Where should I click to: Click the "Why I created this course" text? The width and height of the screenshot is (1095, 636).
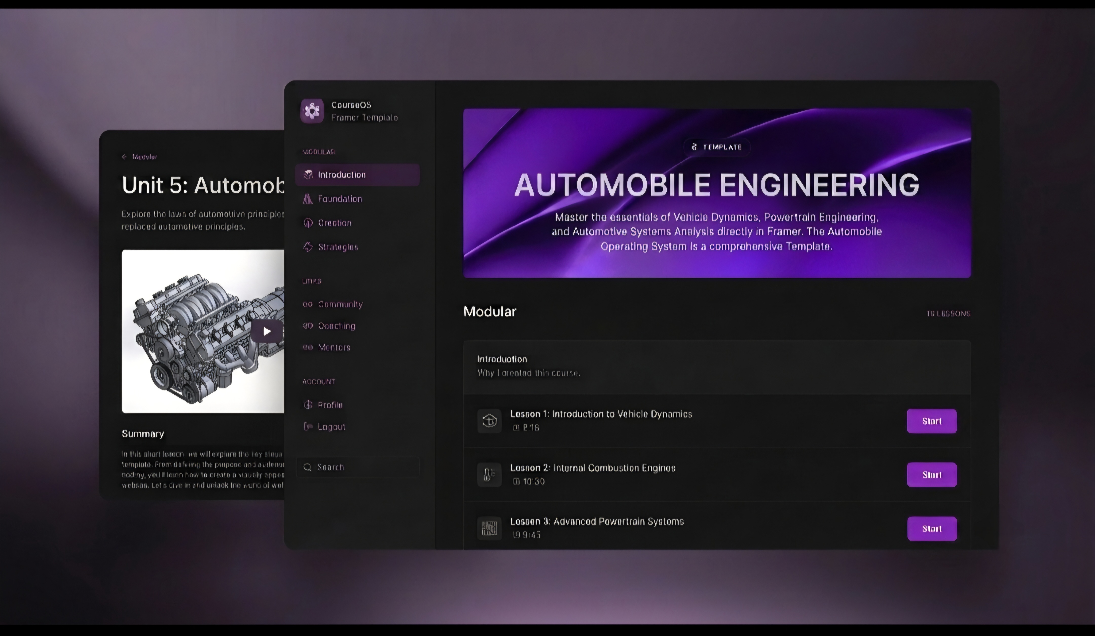coord(529,373)
